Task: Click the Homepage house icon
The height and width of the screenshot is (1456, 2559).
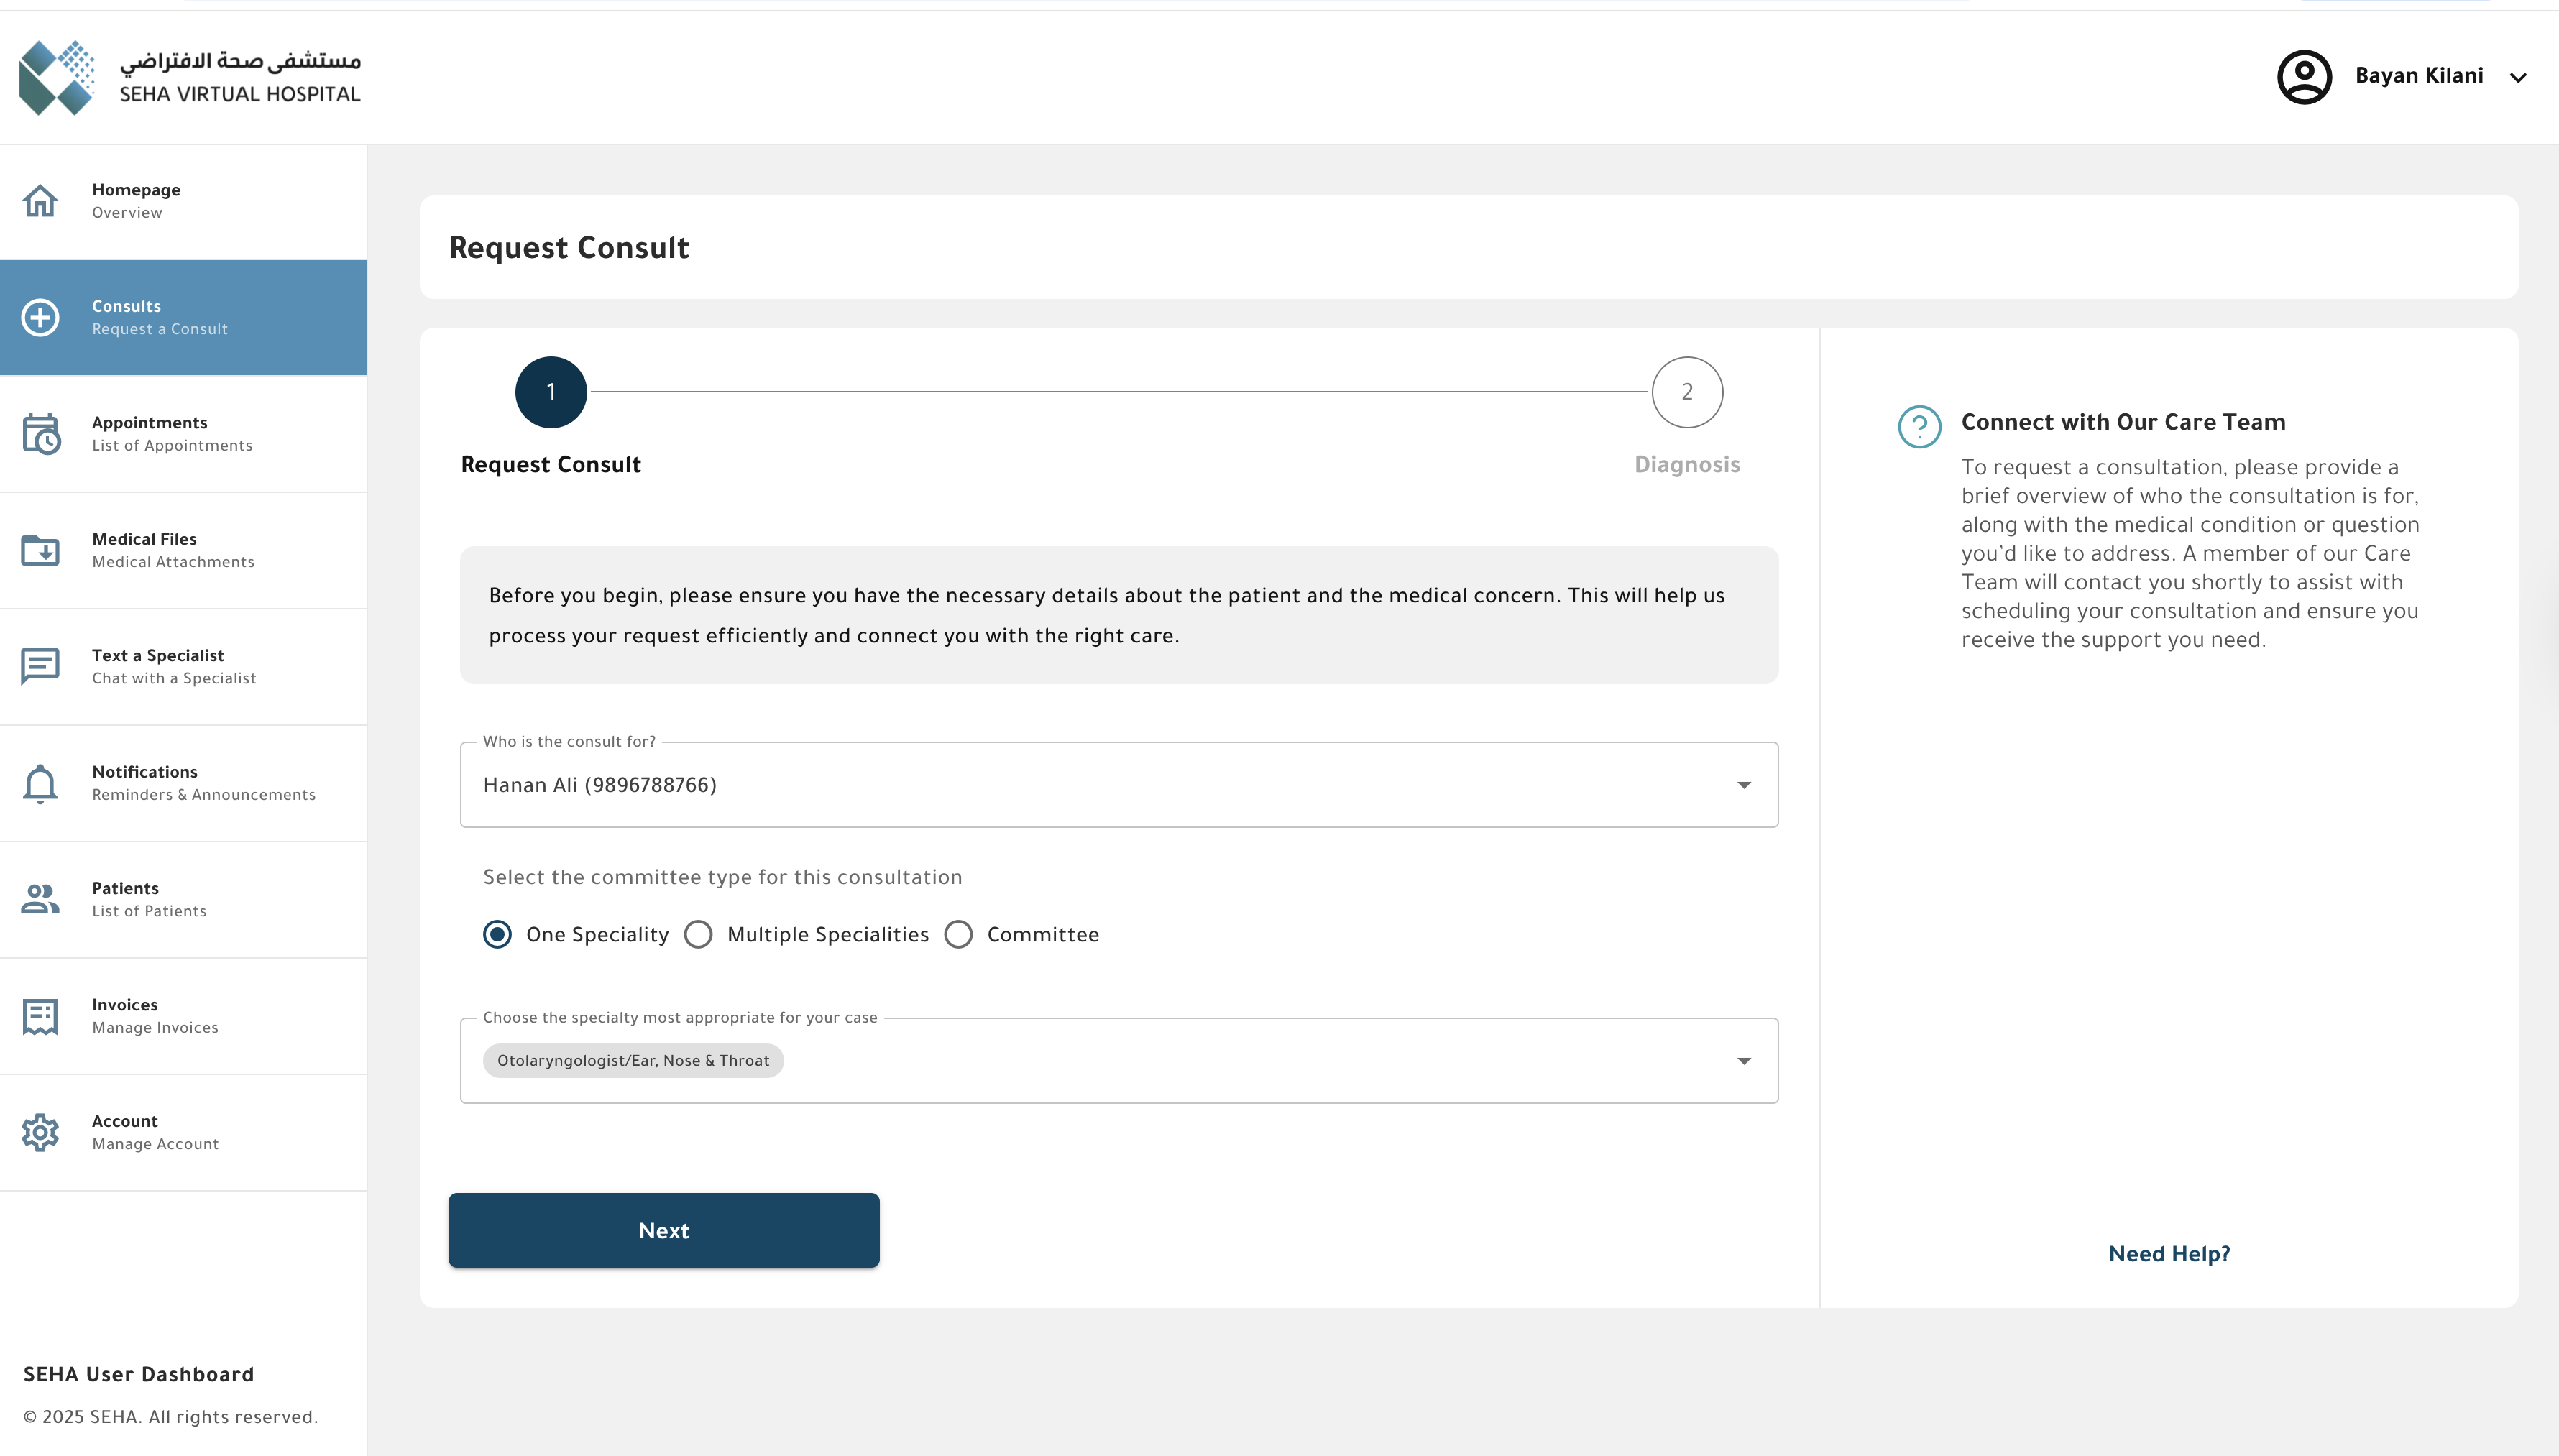Action: click(x=40, y=201)
